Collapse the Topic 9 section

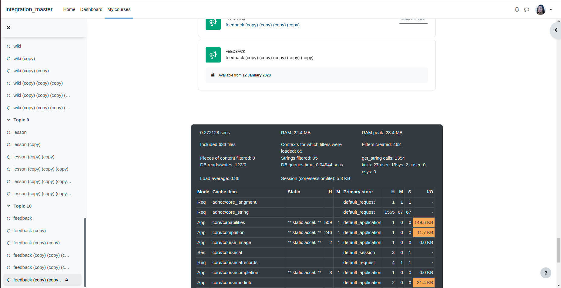pyautogui.click(x=9, y=120)
